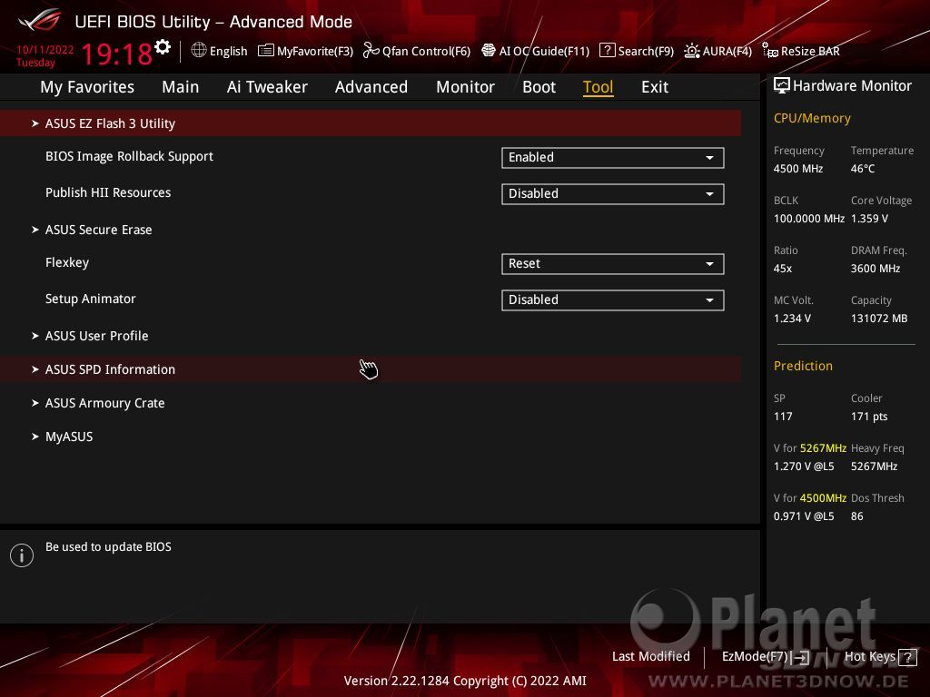Image resolution: width=930 pixels, height=697 pixels.
Task: Expand ASUS Secure Erase submenu
Action: (x=371, y=230)
